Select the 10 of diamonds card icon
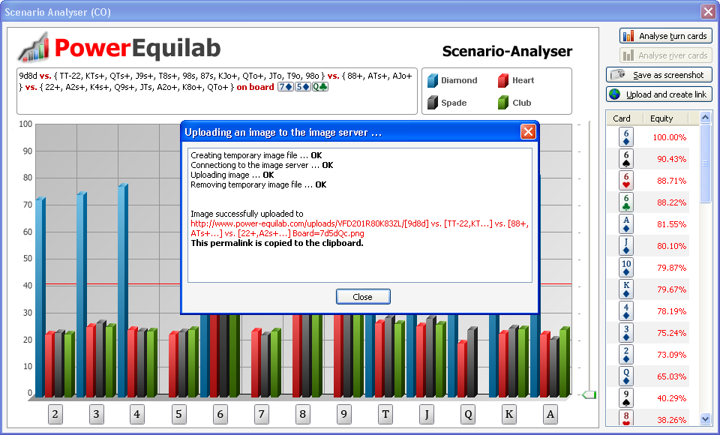Image resolution: width=720 pixels, height=435 pixels. tap(626, 267)
